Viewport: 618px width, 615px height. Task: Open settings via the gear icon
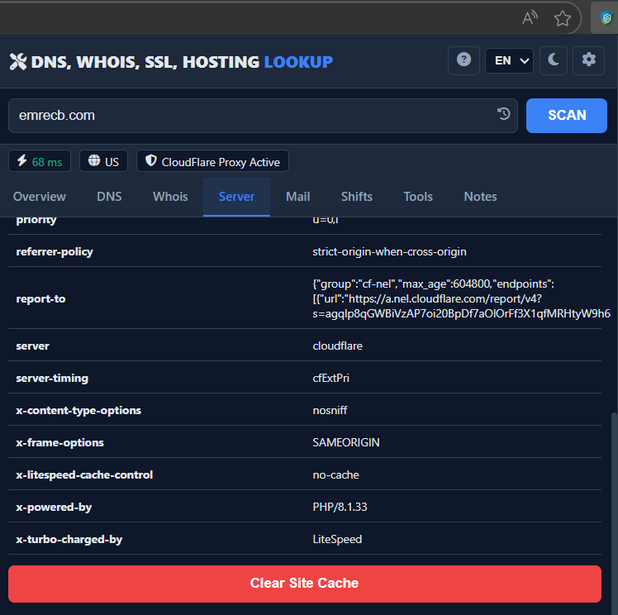click(588, 60)
